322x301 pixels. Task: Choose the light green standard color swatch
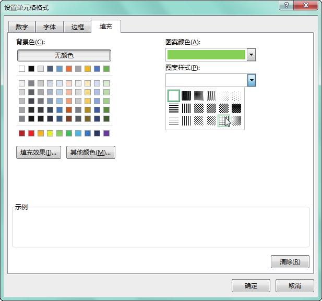(59, 133)
